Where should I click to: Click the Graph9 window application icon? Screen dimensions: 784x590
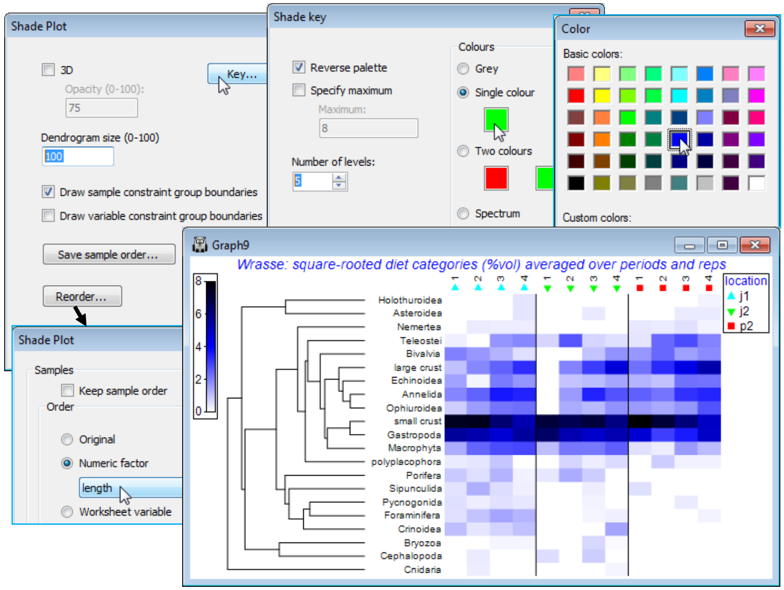(200, 244)
